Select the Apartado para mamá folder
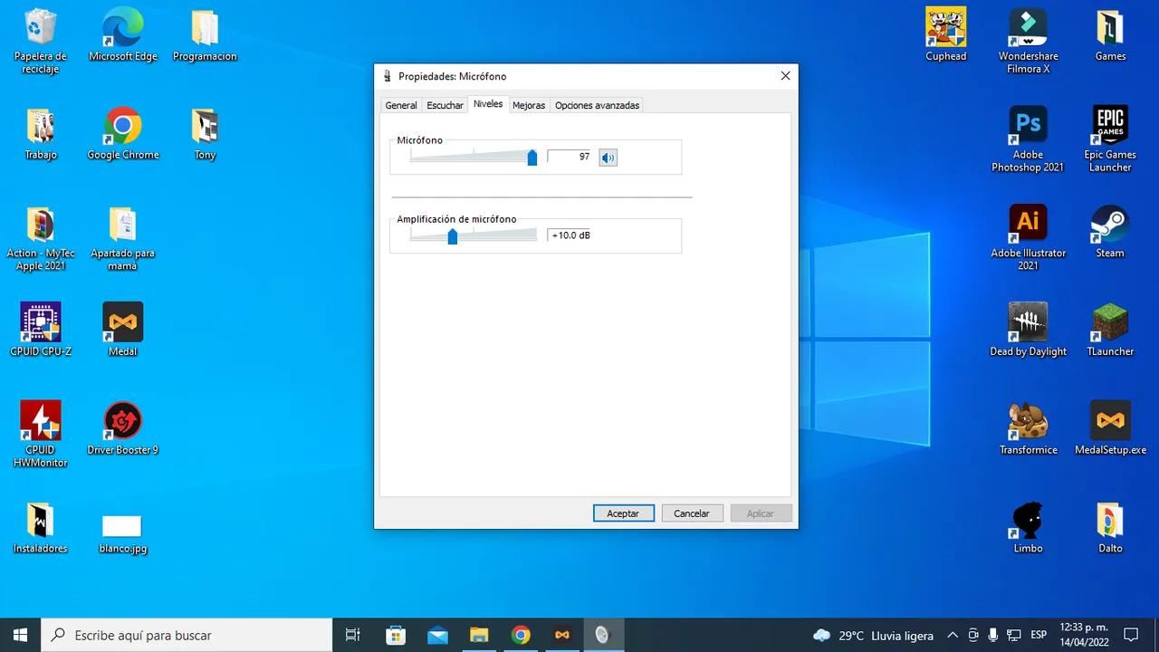Viewport: 1159px width, 652px height. [x=123, y=238]
